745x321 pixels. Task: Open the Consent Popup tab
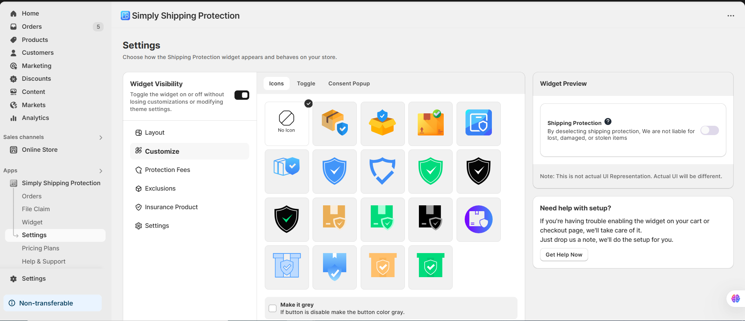tap(349, 83)
